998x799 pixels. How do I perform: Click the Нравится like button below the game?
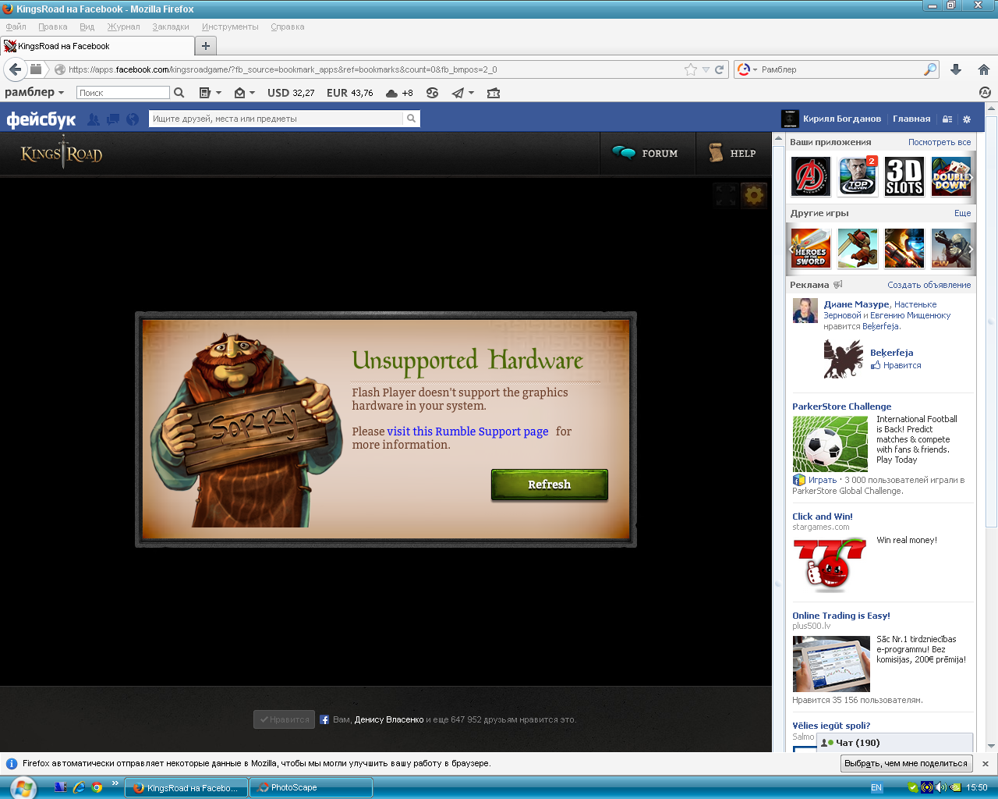[284, 719]
